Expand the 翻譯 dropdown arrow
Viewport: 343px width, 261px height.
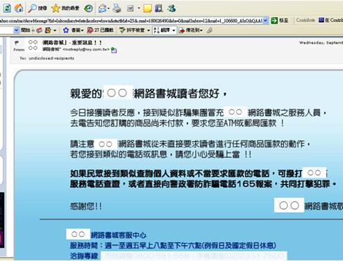[174, 31]
